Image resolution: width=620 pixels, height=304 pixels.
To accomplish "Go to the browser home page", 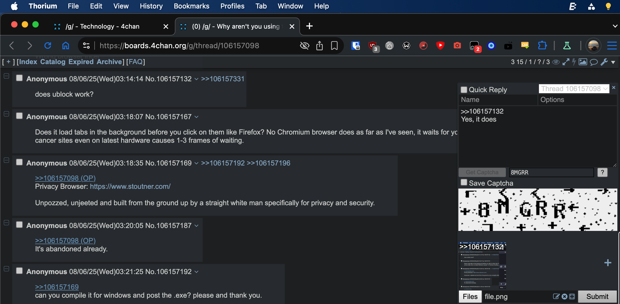I will pos(65,46).
